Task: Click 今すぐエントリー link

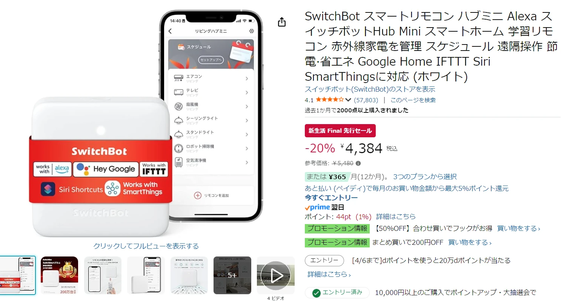Action: 331,198
